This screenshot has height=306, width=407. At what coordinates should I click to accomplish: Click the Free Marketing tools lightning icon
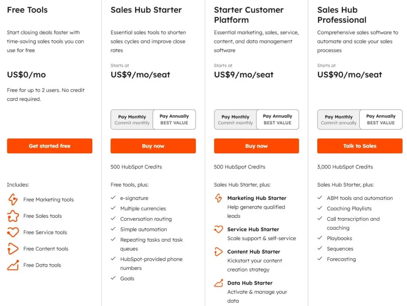coord(13,199)
